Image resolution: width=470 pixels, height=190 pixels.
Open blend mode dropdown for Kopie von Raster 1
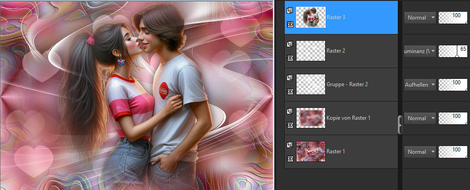click(x=420, y=118)
